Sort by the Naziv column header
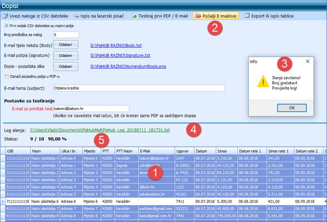 pyautogui.click(x=45, y=151)
